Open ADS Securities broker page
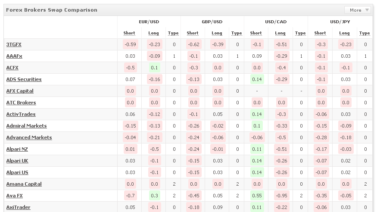Viewport: 377px width, 212px height. (24, 79)
